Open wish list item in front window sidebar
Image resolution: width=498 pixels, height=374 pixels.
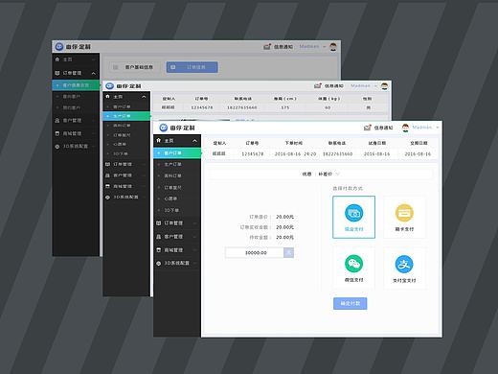pyautogui.click(x=170, y=199)
